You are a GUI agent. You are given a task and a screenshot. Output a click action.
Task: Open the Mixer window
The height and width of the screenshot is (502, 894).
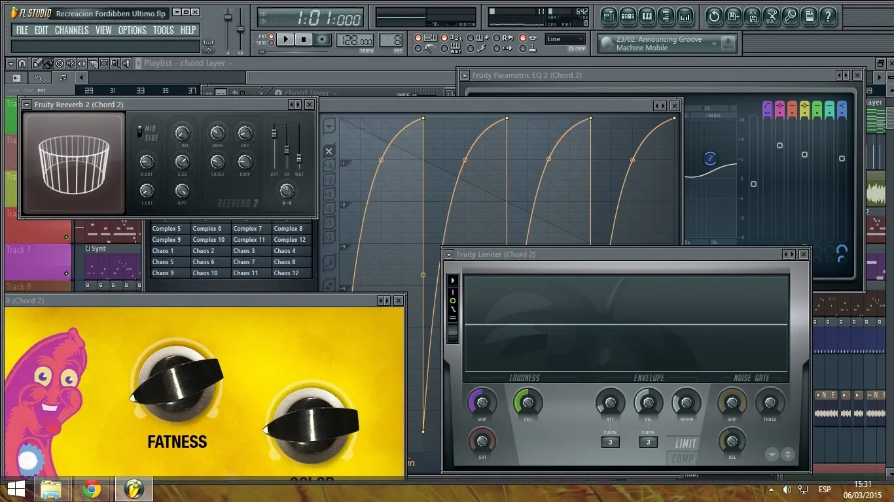click(685, 16)
